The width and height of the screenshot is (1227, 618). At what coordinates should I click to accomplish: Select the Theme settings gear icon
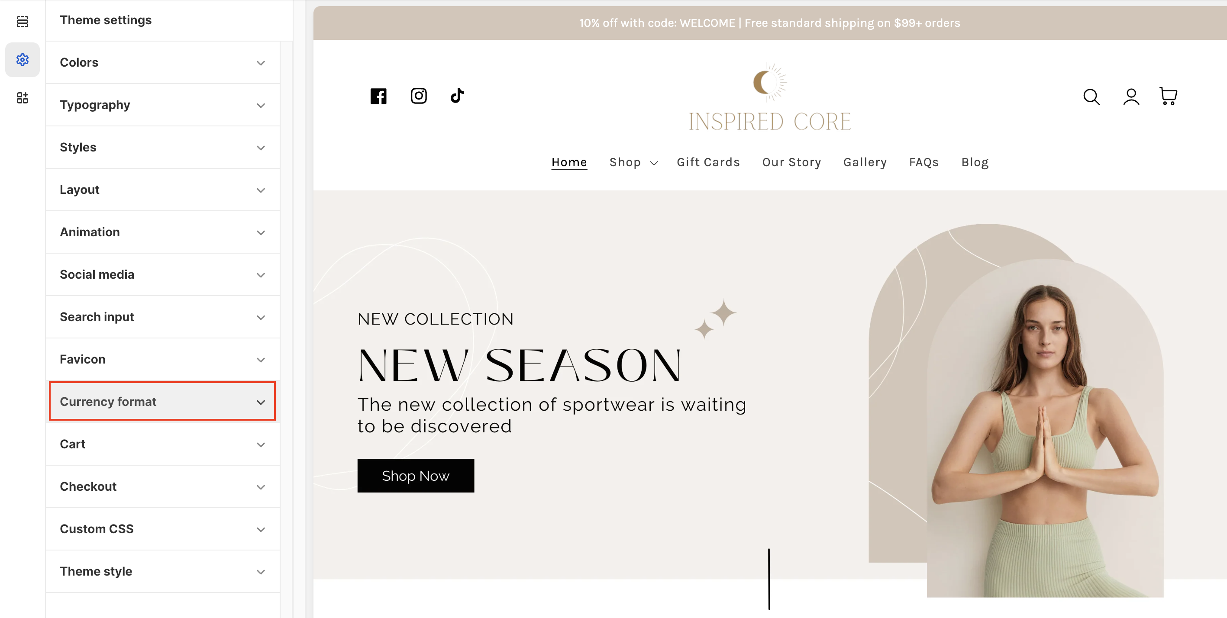[23, 60]
